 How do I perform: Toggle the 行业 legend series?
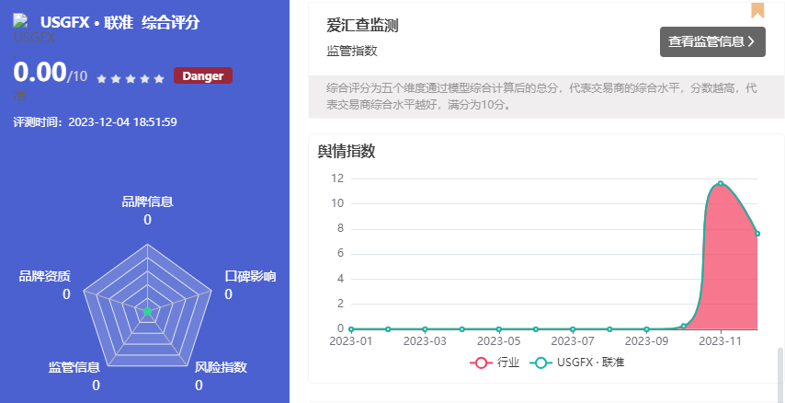[x=495, y=363]
